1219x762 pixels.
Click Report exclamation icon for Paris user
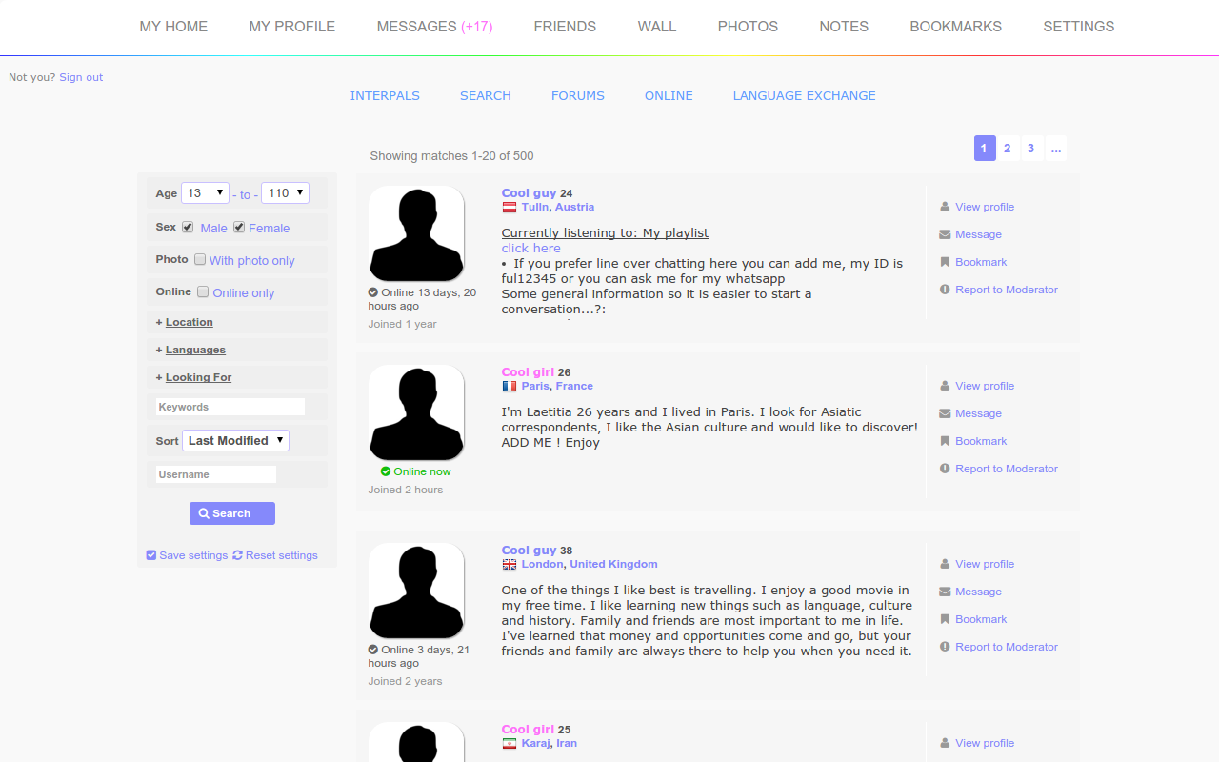pyautogui.click(x=945, y=469)
